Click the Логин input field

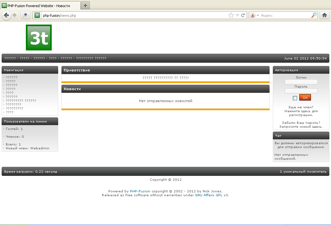(301, 82)
